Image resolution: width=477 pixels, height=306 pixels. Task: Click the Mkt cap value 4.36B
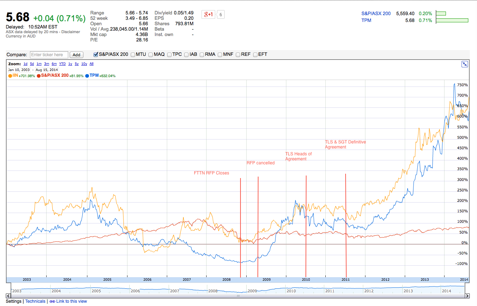click(x=142, y=35)
